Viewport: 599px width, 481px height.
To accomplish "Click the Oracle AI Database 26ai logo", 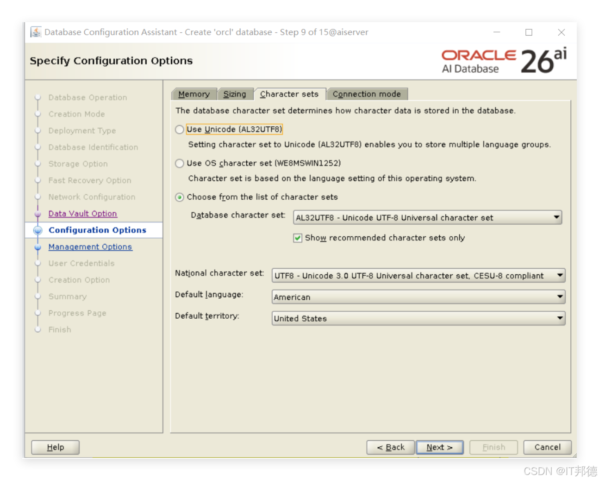I will pos(504,61).
